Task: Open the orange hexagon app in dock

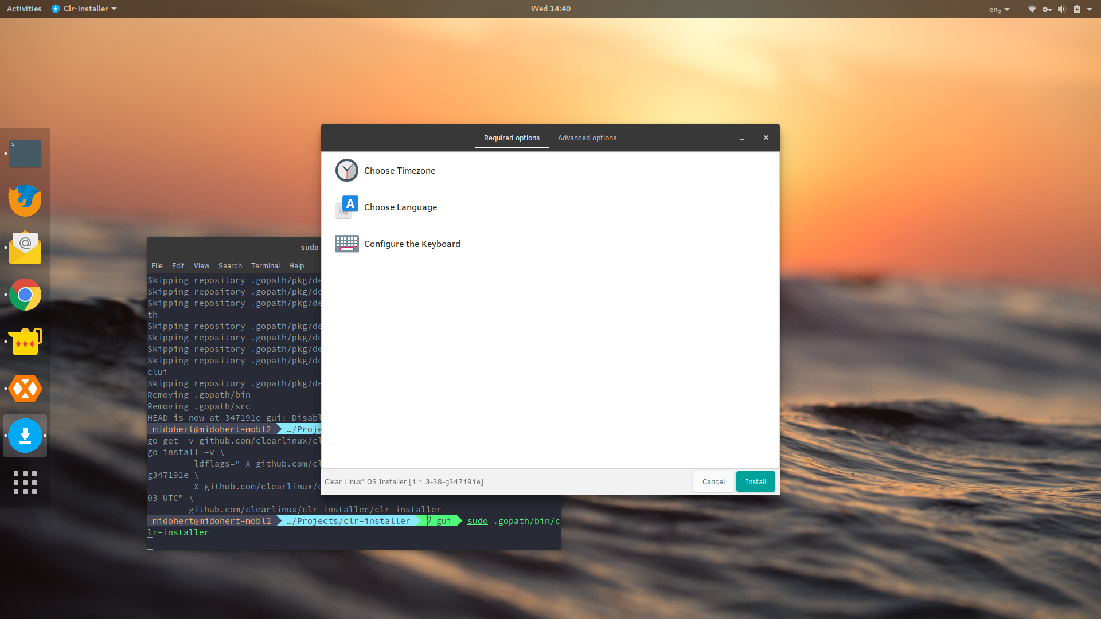Action: coord(25,389)
